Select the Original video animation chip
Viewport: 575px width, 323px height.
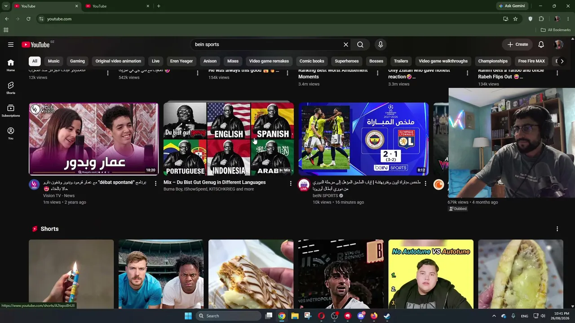(x=118, y=61)
